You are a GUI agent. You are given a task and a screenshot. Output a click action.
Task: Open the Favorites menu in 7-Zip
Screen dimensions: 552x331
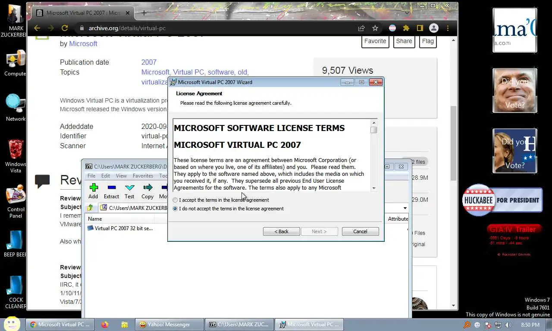(x=143, y=176)
